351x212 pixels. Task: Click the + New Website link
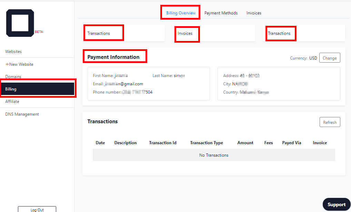point(19,64)
